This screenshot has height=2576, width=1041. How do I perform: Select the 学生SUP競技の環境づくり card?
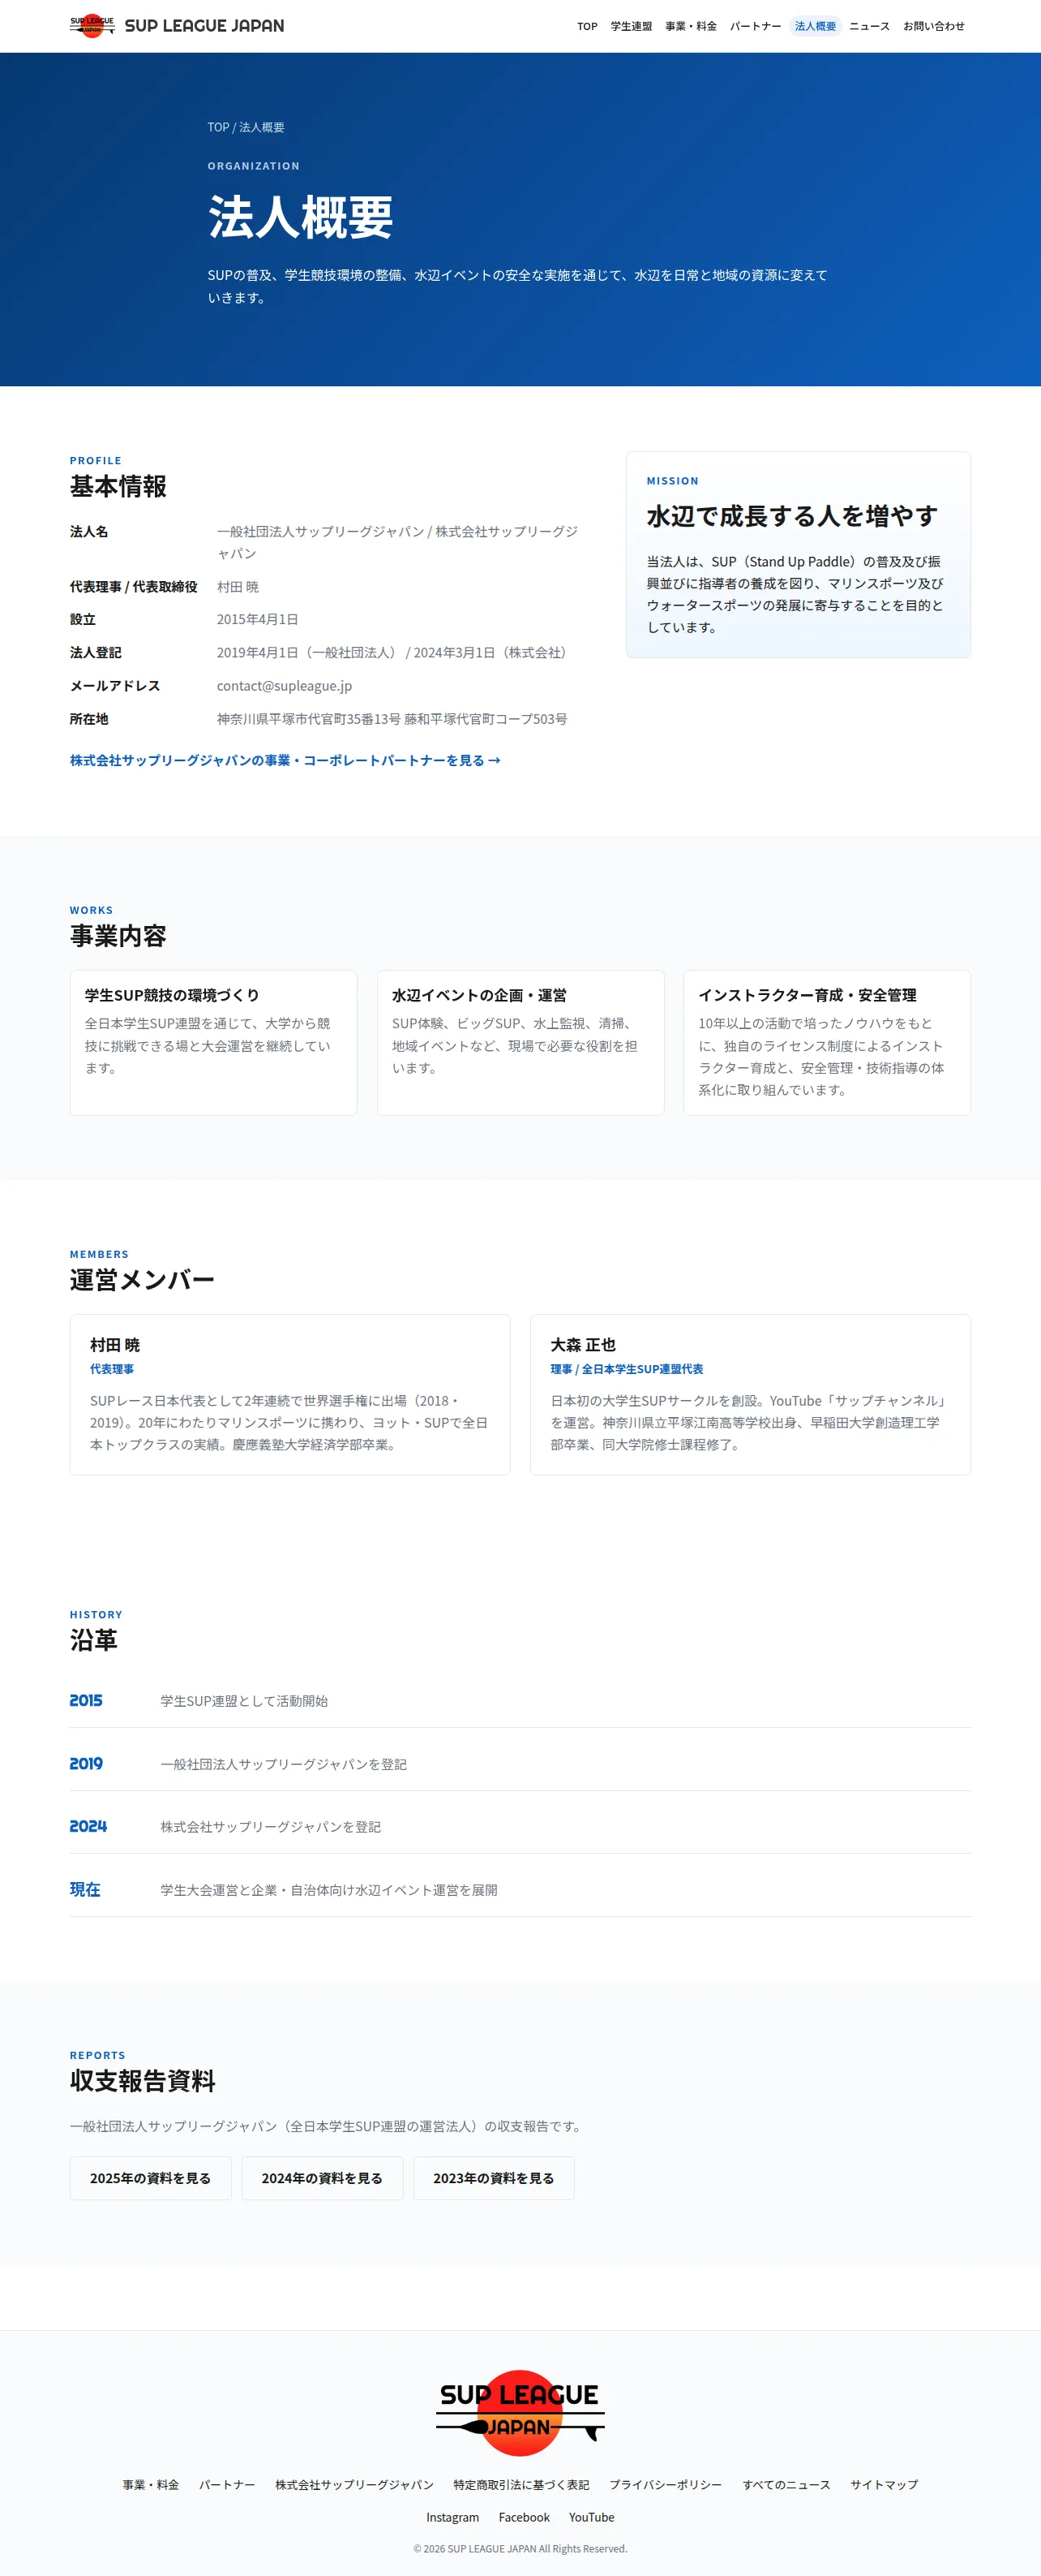point(214,1042)
